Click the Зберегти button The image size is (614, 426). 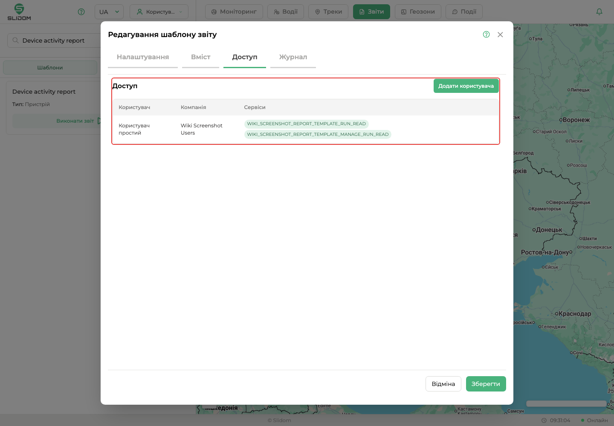[x=486, y=384]
